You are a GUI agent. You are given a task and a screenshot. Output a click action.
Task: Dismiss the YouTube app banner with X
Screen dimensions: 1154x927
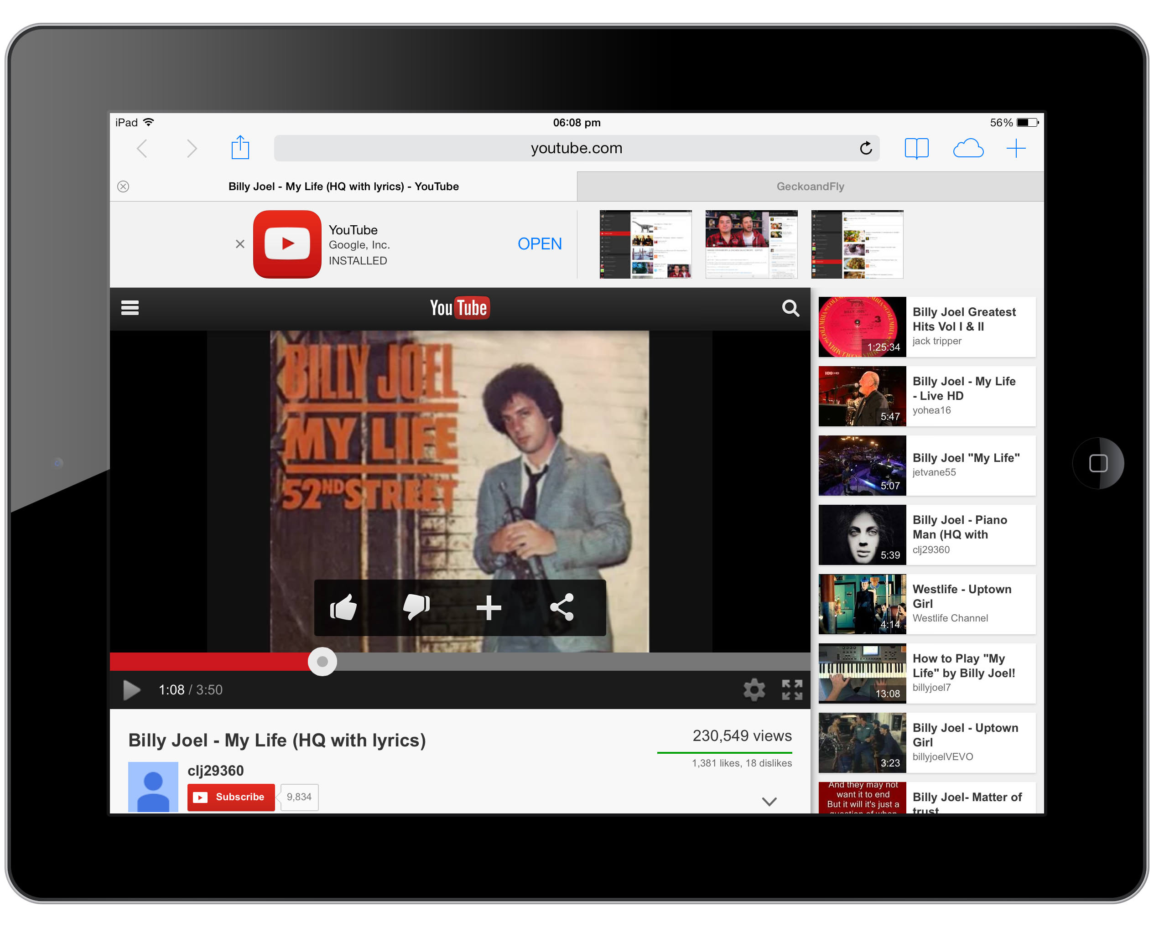point(240,244)
